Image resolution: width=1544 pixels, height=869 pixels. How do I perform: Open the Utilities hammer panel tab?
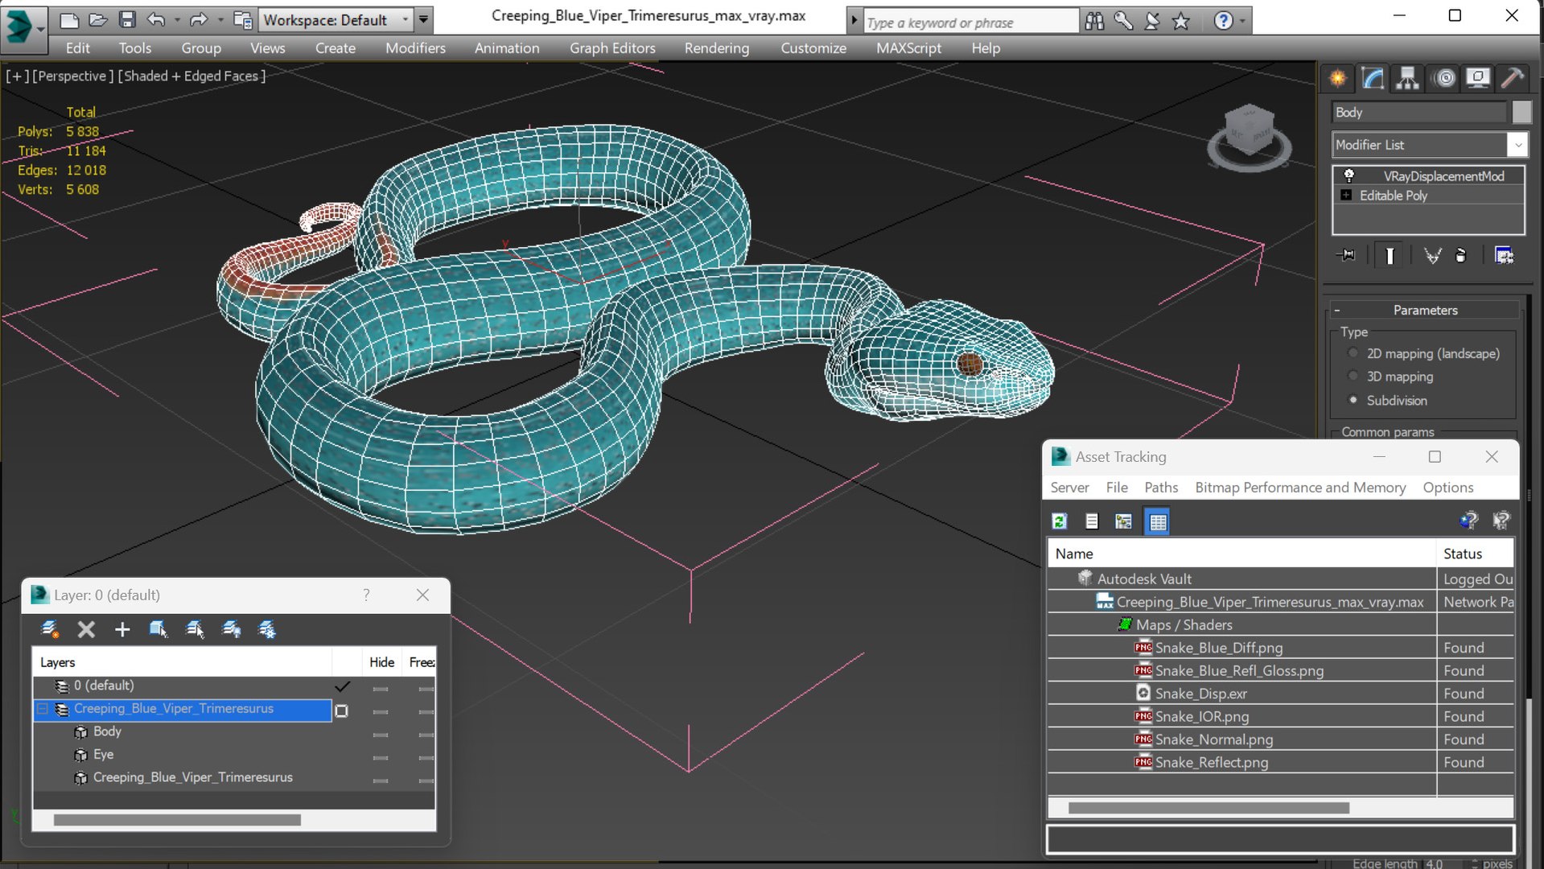(x=1513, y=78)
